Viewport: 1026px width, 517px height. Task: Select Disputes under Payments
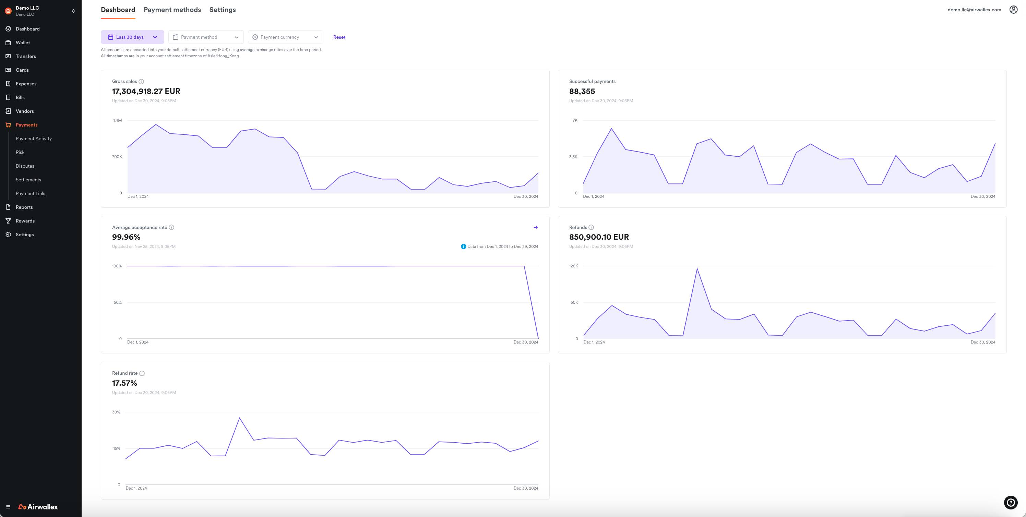[25, 166]
